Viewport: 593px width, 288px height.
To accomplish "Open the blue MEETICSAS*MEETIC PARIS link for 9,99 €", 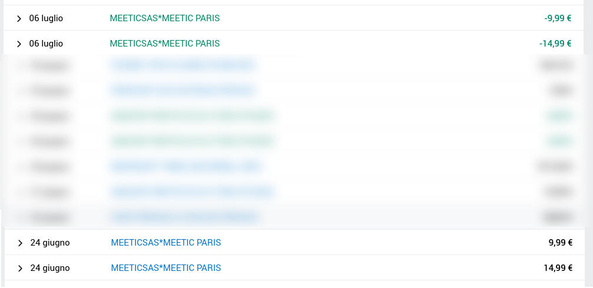I will (166, 243).
